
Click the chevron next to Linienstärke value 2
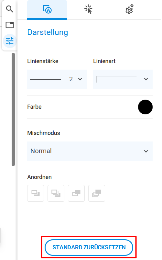coord(80,79)
